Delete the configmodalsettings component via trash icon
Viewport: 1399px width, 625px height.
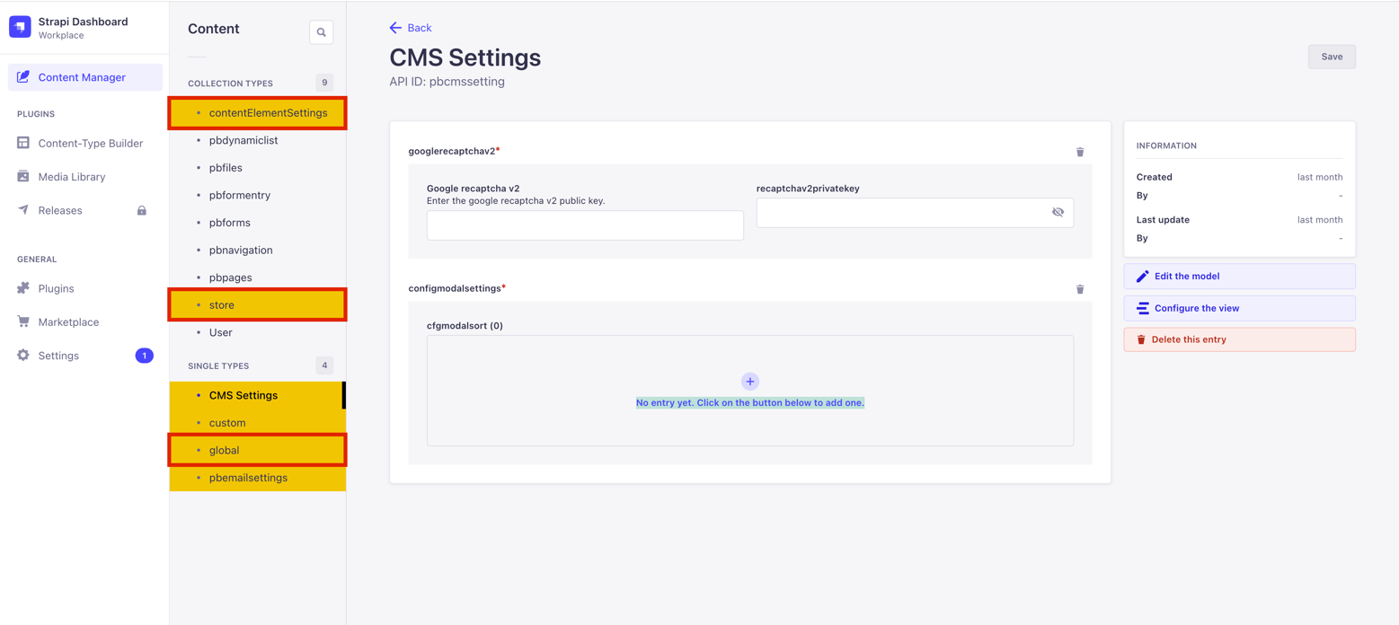1080,289
